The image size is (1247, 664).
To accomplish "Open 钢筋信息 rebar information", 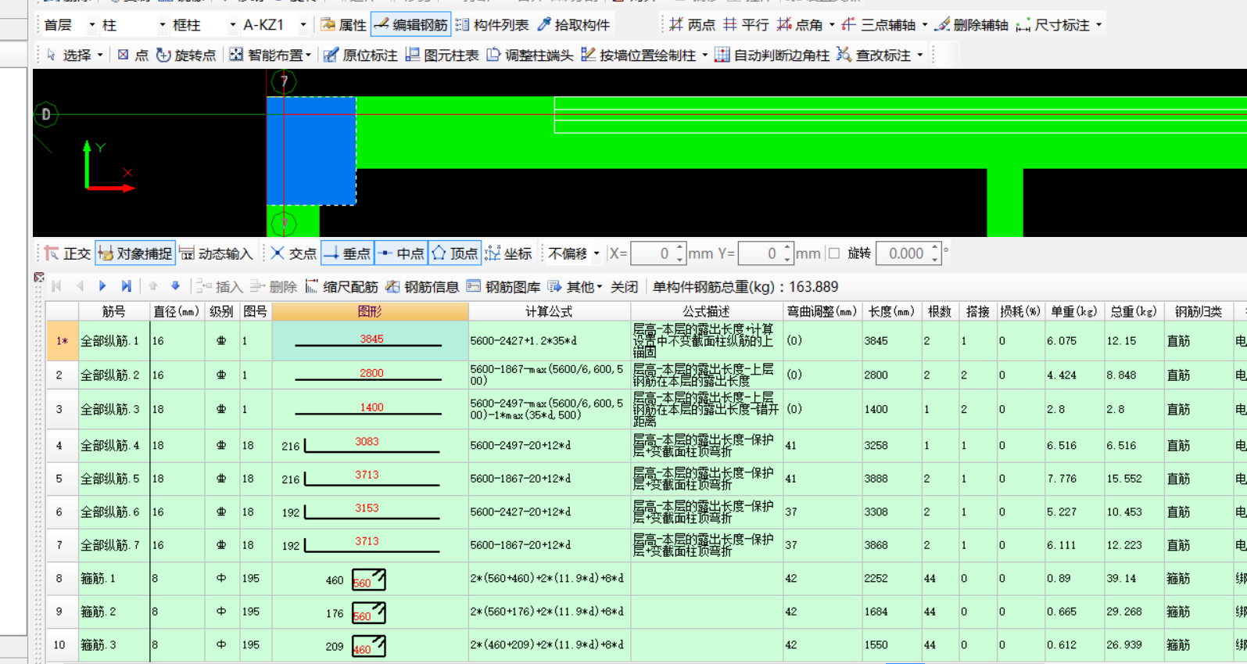I will pos(423,287).
